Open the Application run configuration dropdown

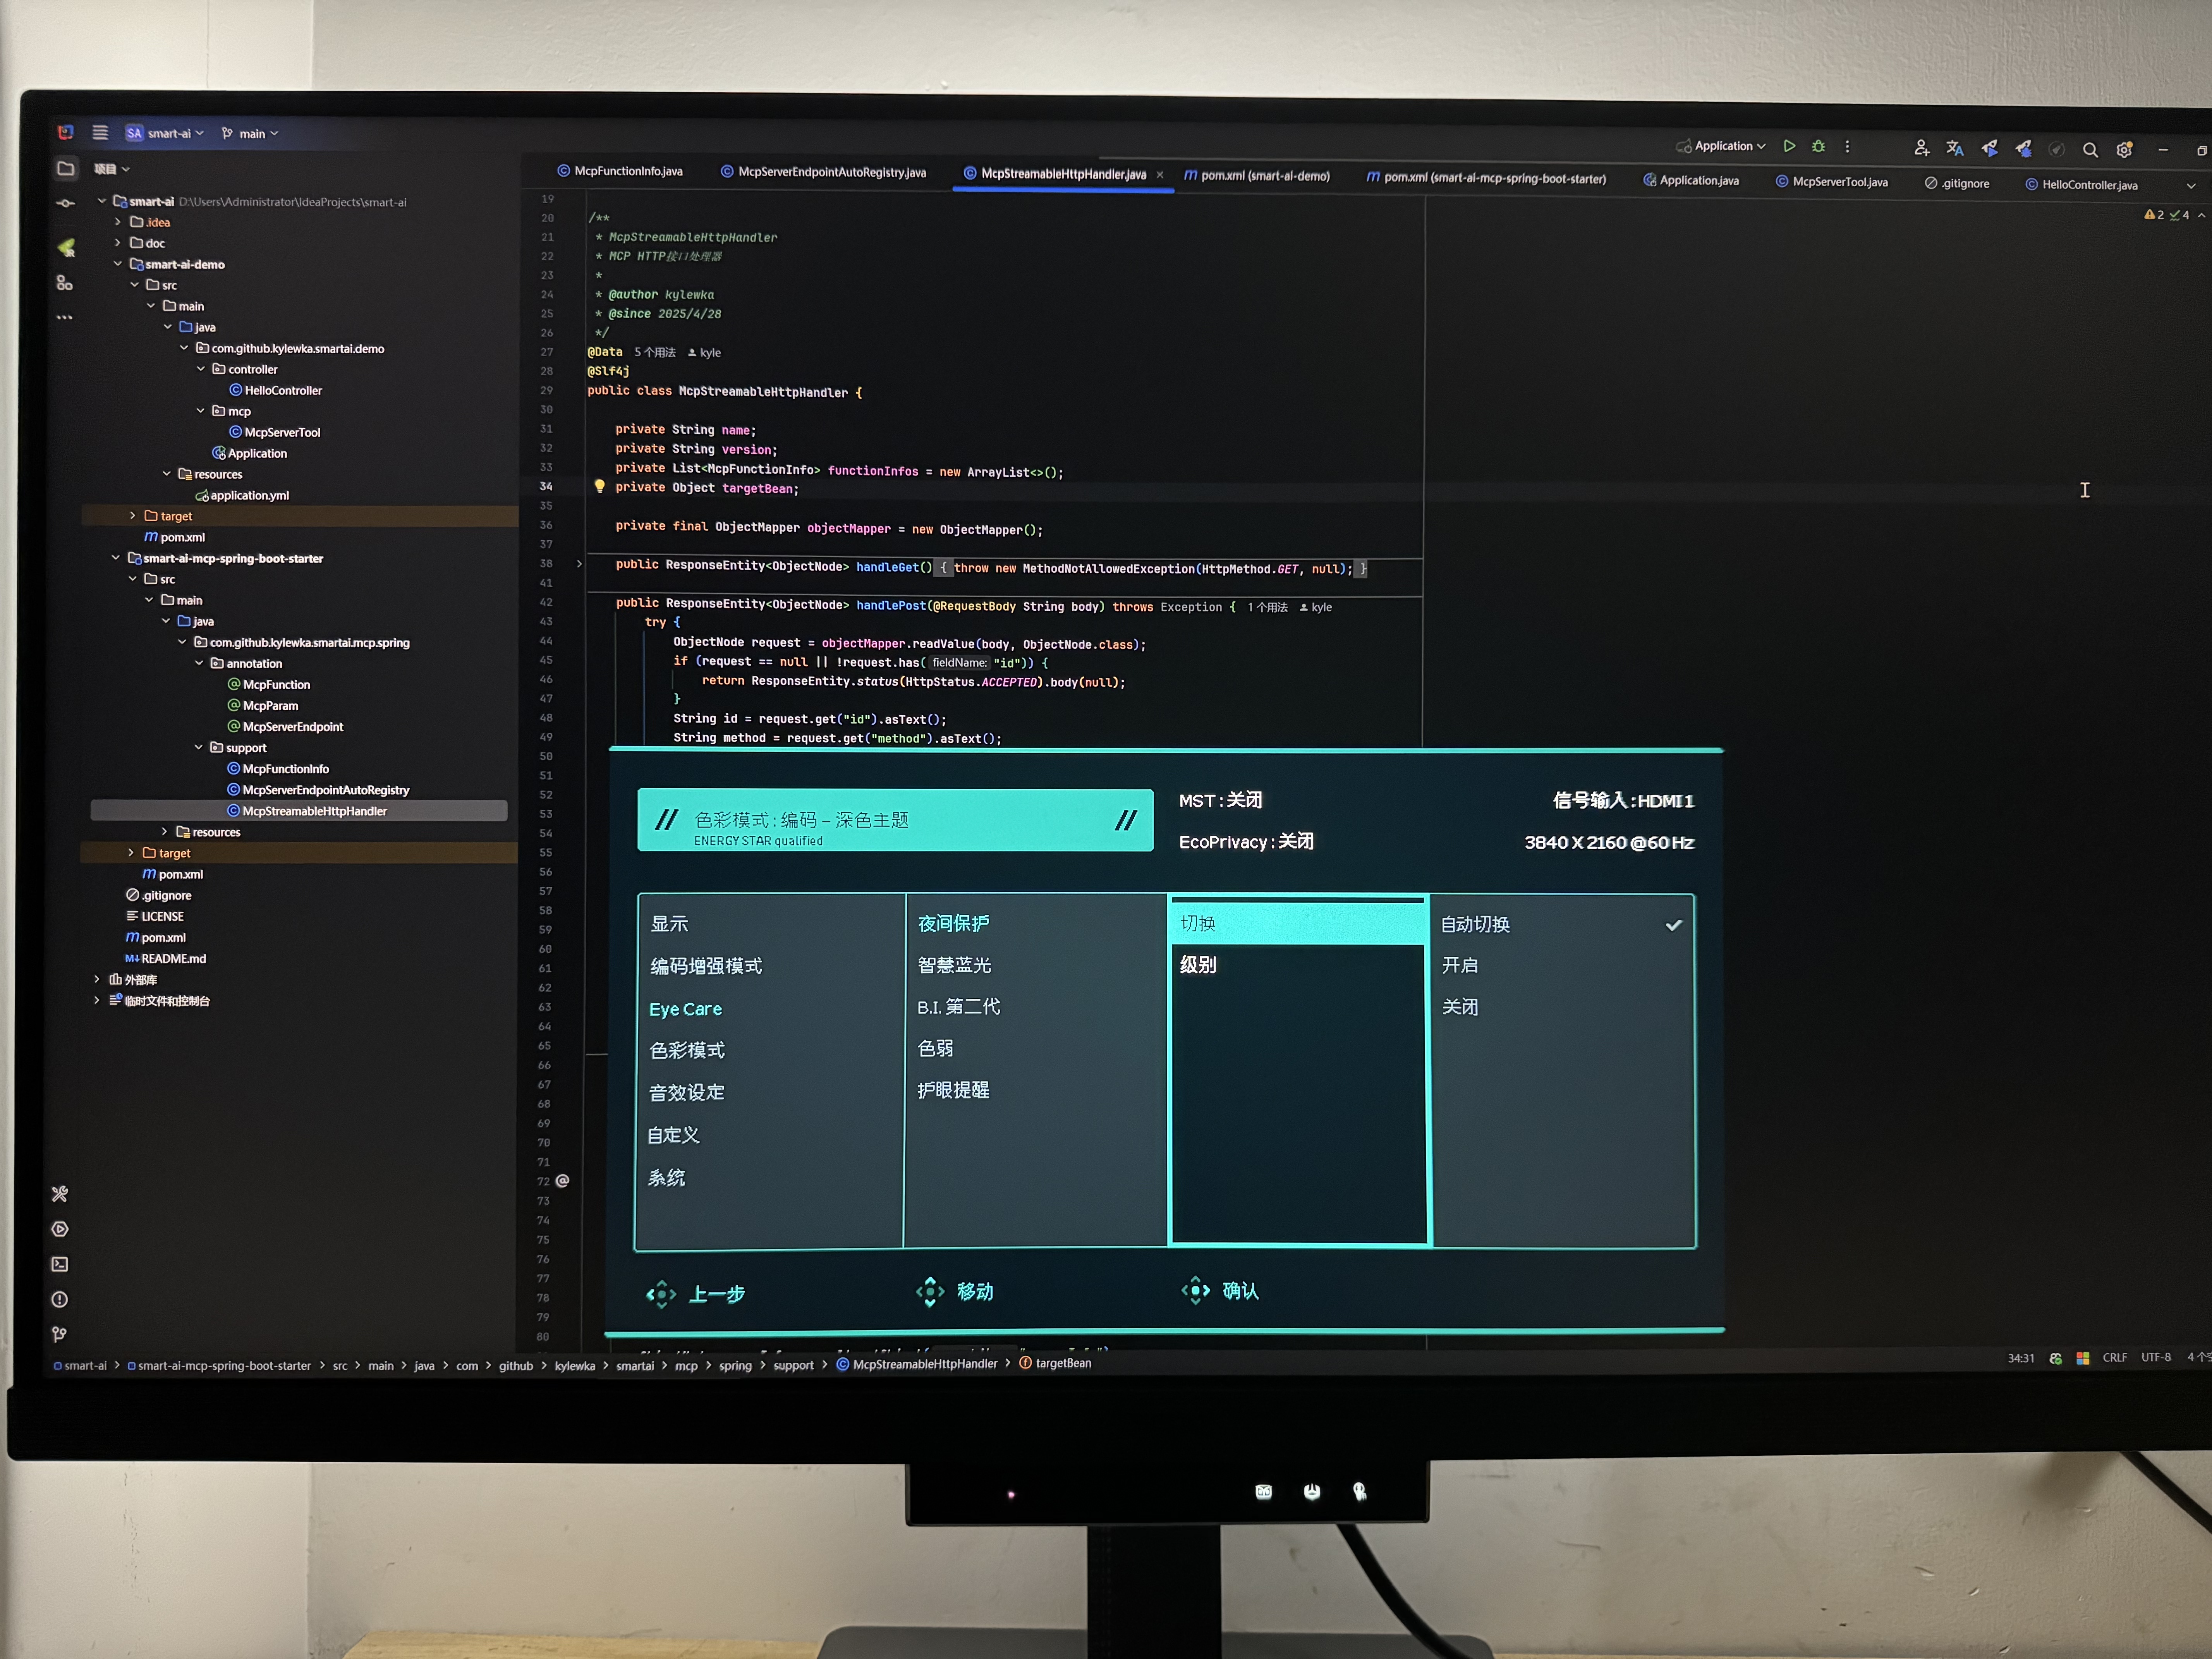point(1728,146)
